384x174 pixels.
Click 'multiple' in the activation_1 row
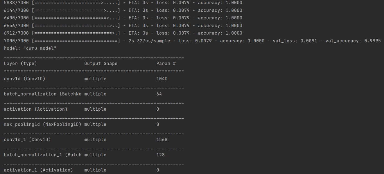coord(95,170)
